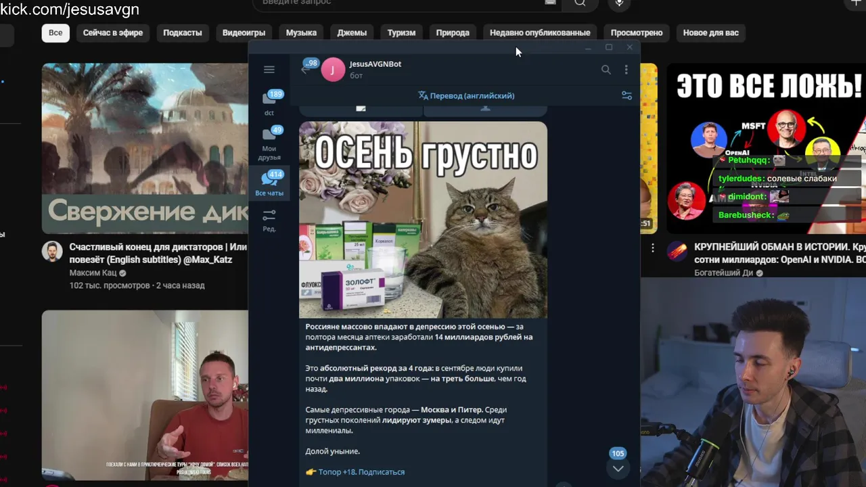This screenshot has width=866, height=487.
Task: Open JesusAVGNBot profile from its header name
Action: pos(375,64)
